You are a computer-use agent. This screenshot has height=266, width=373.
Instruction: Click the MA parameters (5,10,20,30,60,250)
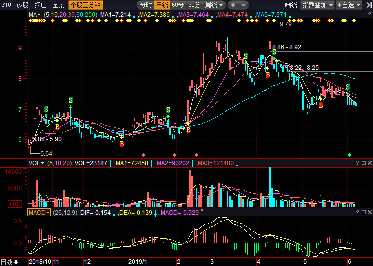71,15
